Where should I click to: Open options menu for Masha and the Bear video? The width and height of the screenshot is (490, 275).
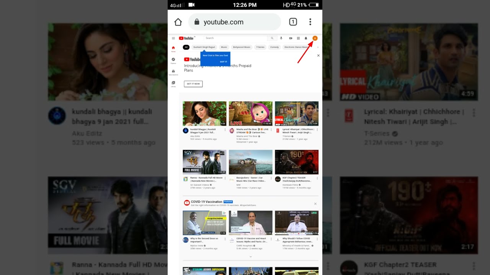(x=271, y=130)
